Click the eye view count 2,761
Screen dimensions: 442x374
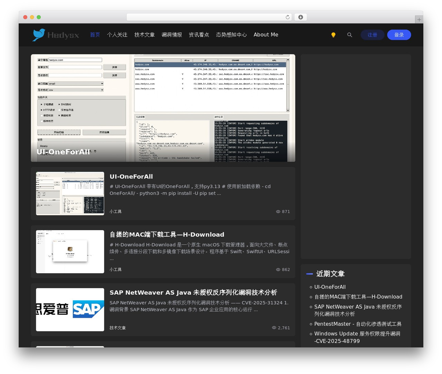tap(281, 328)
